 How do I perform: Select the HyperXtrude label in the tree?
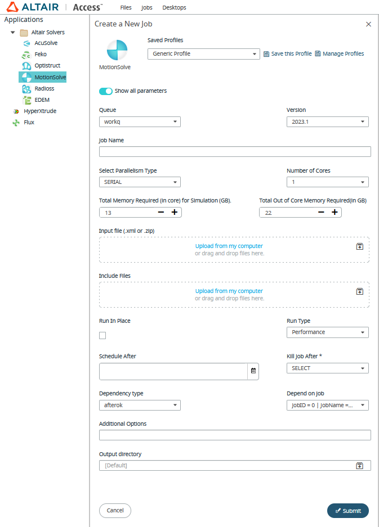point(40,111)
